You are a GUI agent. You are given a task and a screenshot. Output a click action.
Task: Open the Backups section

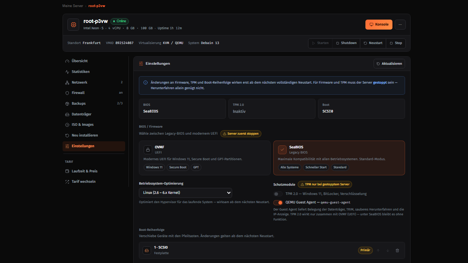point(94,104)
